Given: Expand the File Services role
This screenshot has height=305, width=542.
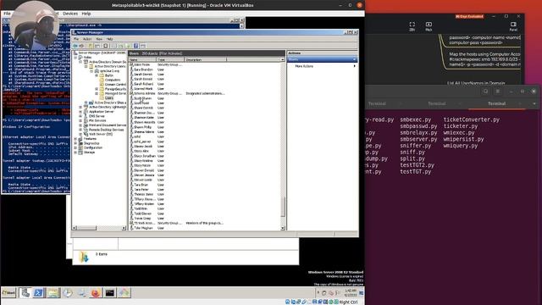Looking at the screenshot, I should pos(80,120).
